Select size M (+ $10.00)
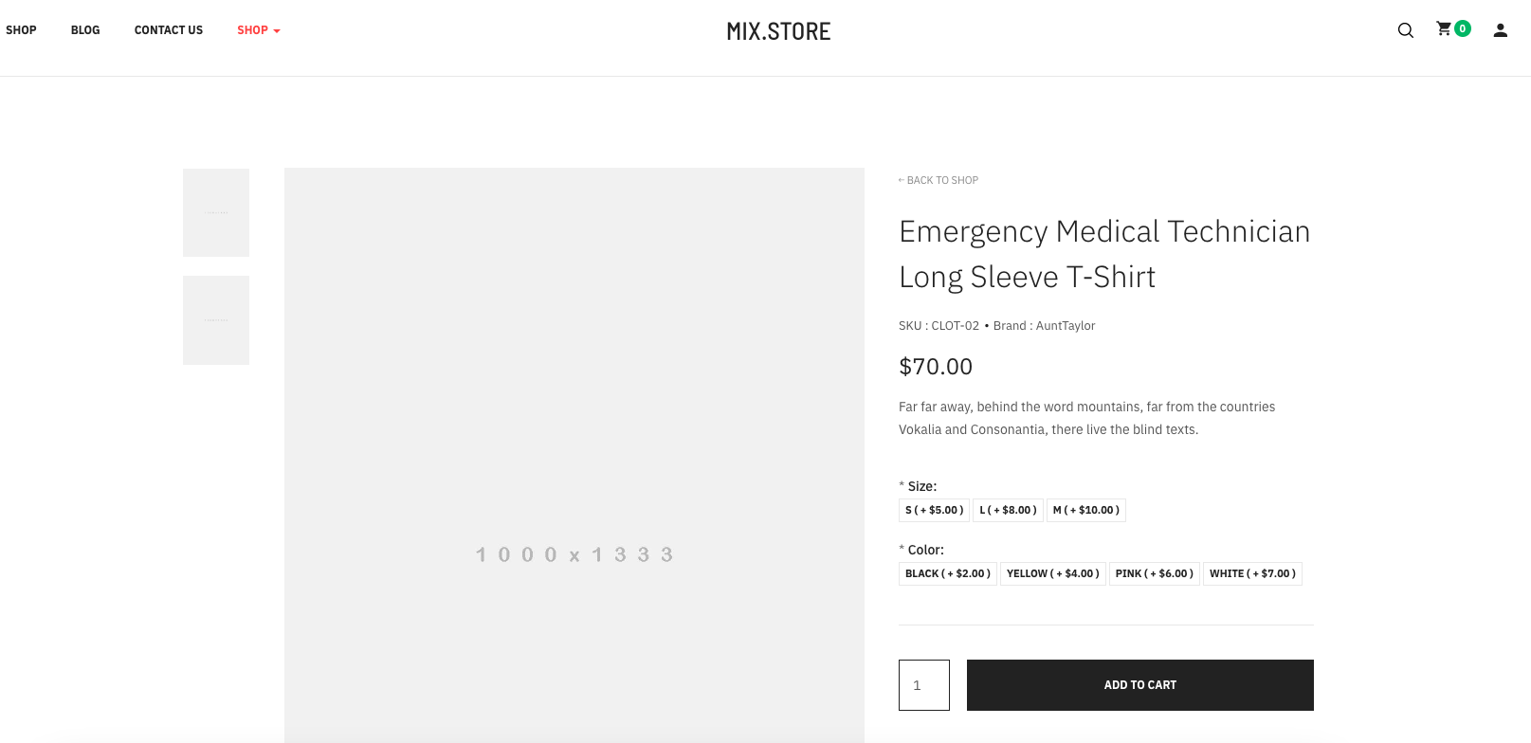 1085,510
